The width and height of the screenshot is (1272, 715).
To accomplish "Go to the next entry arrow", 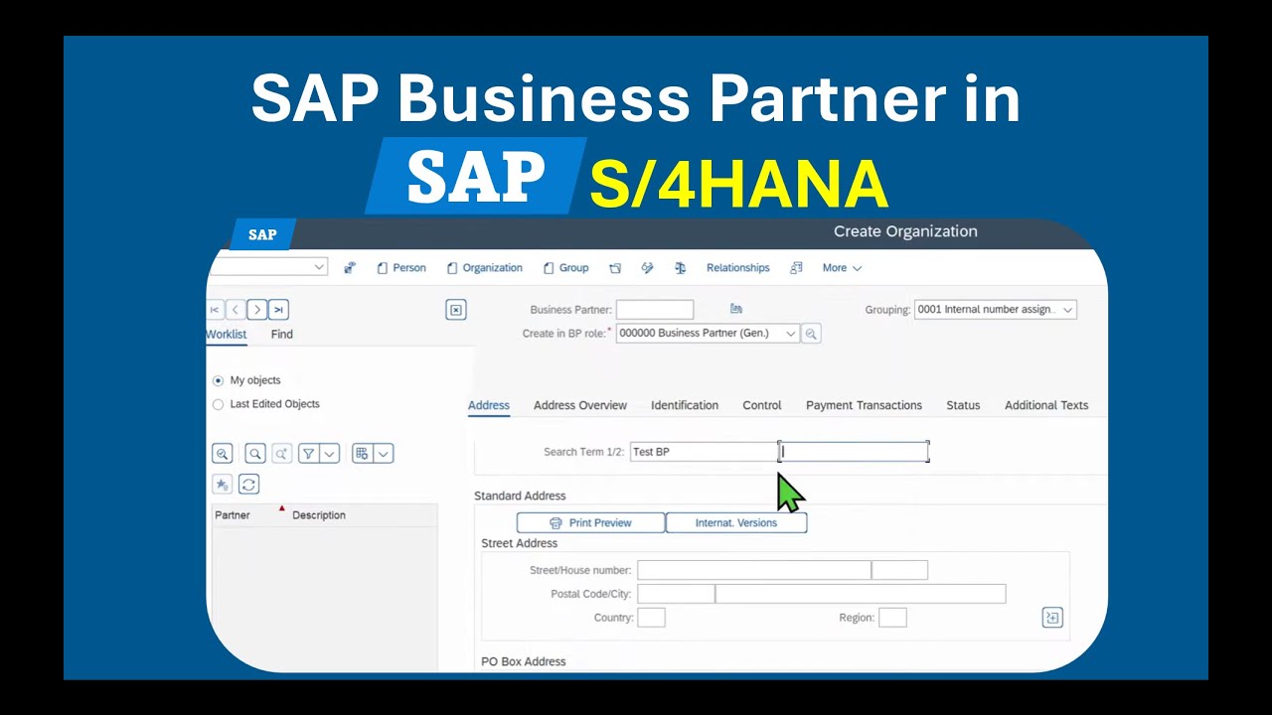I will (x=256, y=310).
